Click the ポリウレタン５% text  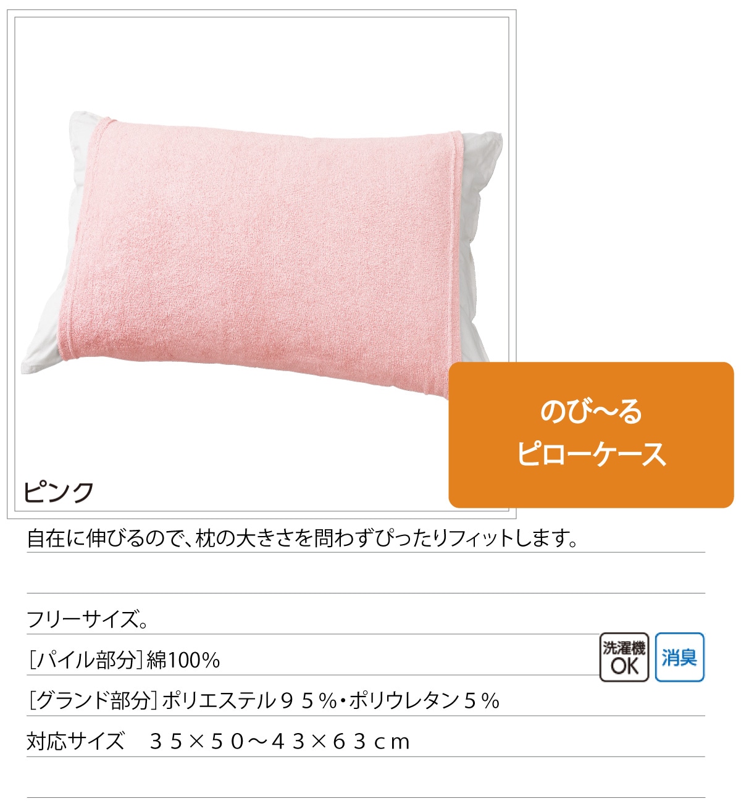[425, 700]
